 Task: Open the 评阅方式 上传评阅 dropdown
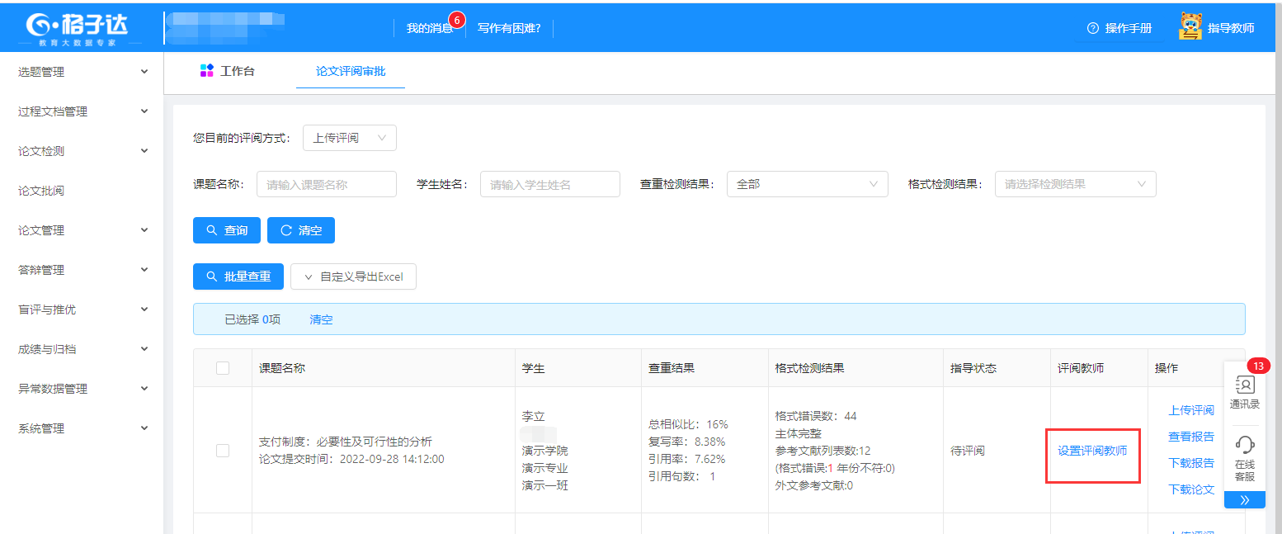[x=349, y=138]
